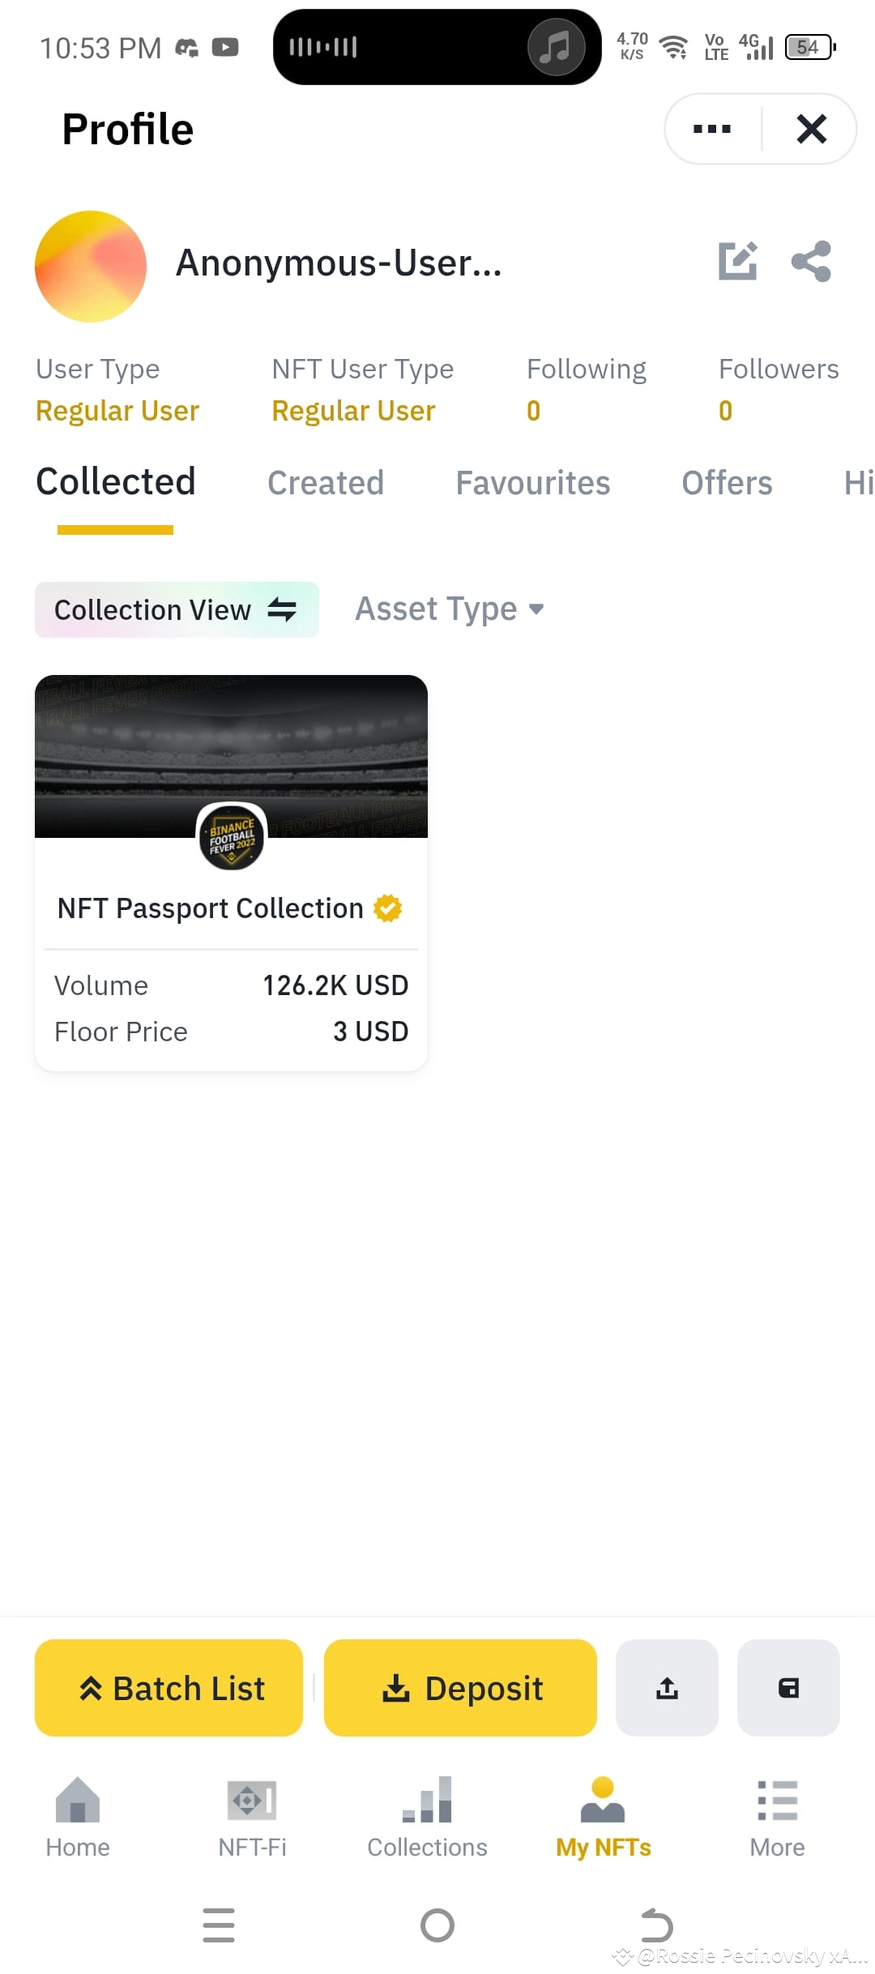Tap the edit profile pencil icon

738,261
